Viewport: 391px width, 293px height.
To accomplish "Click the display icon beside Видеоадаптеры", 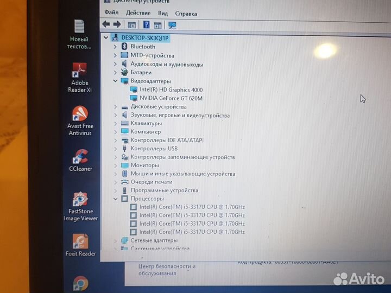I will (x=124, y=81).
